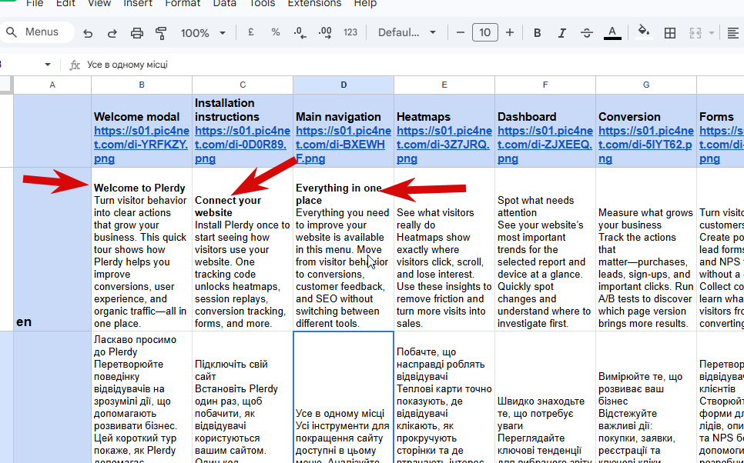The image size is (744, 463).
Task: Select column A header
Action: [x=52, y=85]
